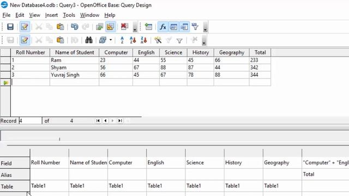Click the History column header in results
The height and width of the screenshot is (196, 349).
(201, 52)
